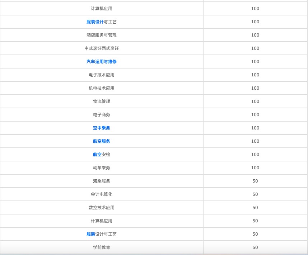Open the 航空服务 link
The width and height of the screenshot is (308, 255).
pyautogui.click(x=102, y=141)
